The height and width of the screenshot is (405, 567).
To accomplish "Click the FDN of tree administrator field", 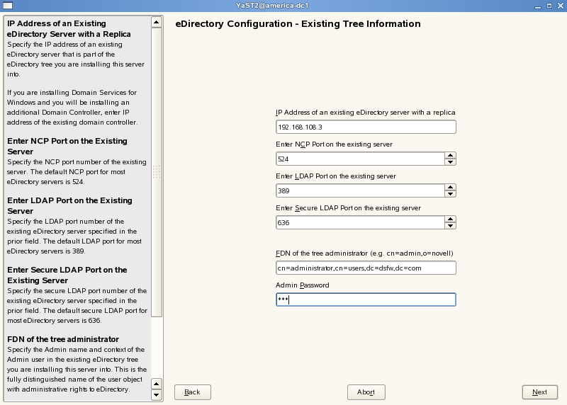I will 365,268.
